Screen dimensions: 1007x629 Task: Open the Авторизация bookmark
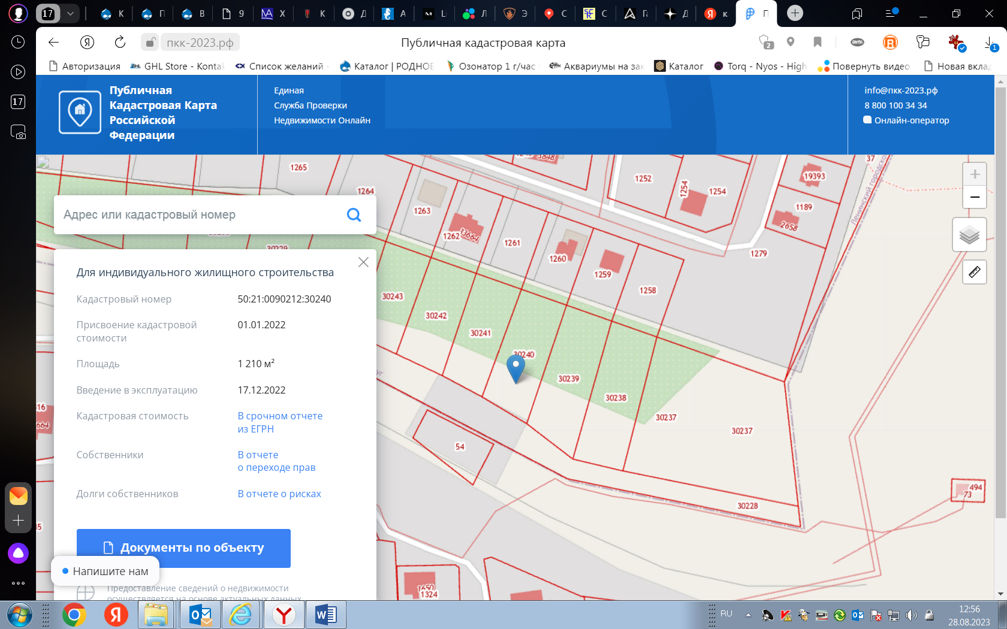coord(85,66)
